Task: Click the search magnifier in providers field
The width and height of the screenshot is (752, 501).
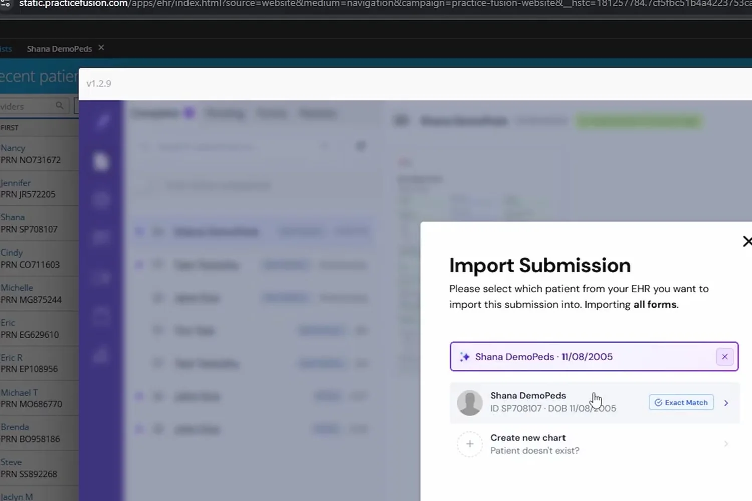Action: coord(60,105)
